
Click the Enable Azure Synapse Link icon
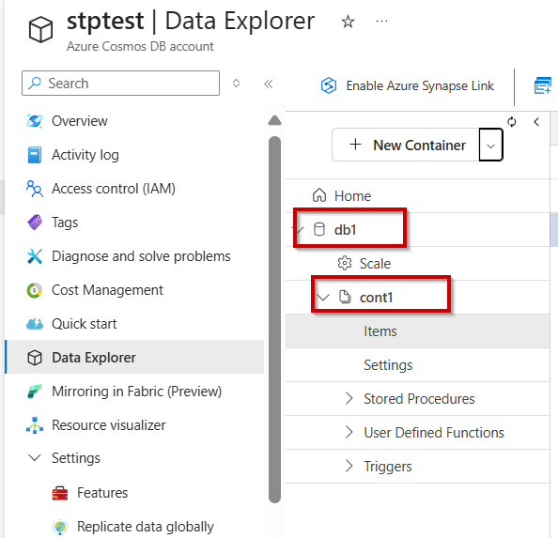[x=329, y=85]
